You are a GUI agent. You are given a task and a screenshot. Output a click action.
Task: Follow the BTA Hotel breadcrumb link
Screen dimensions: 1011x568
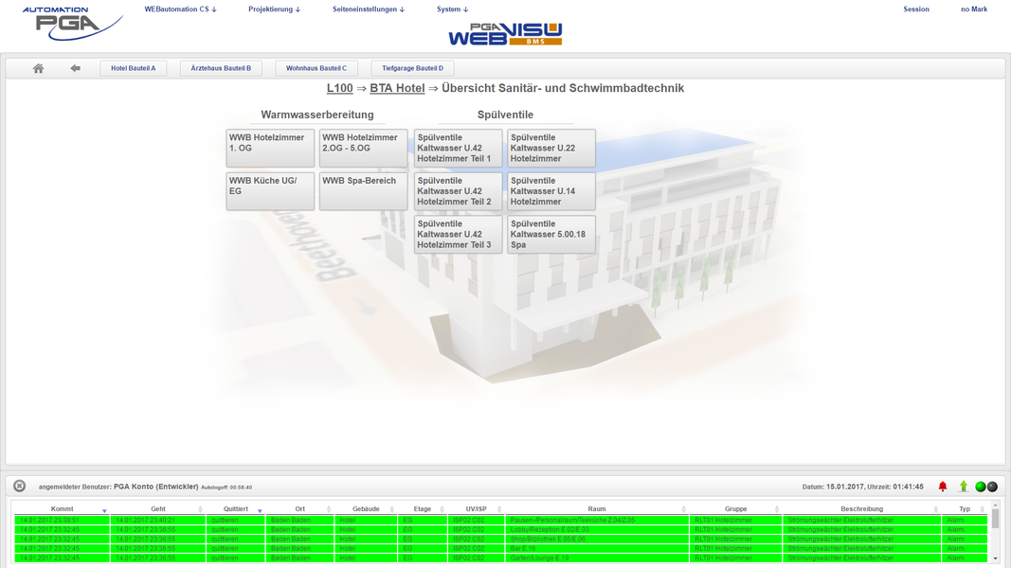click(x=397, y=88)
